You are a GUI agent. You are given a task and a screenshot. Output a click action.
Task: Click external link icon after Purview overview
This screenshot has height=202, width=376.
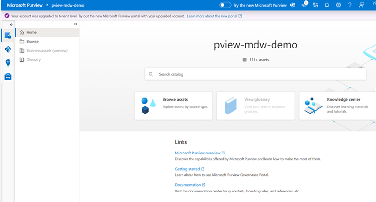(x=223, y=153)
